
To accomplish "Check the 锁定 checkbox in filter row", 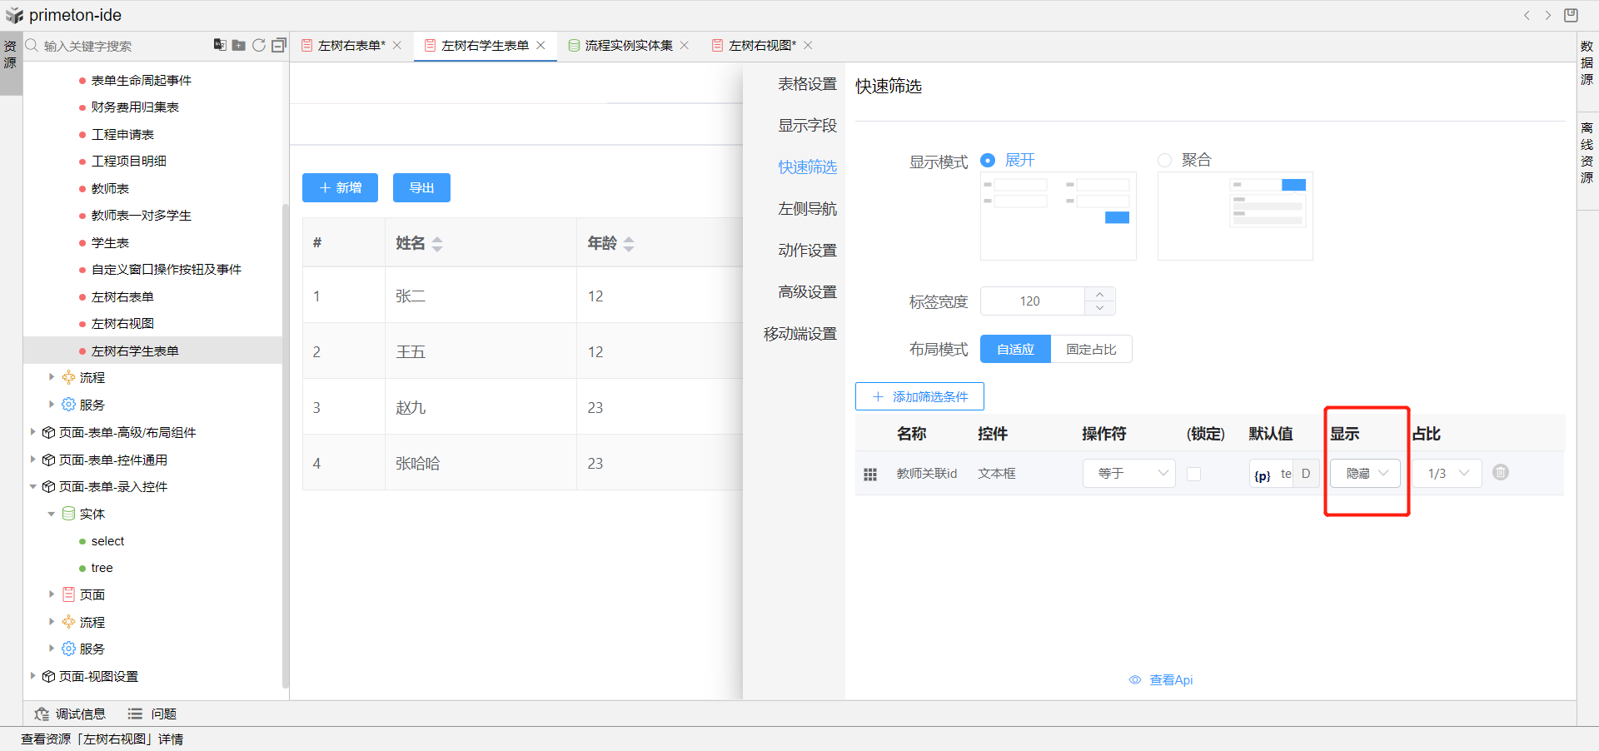I will [x=1193, y=474].
